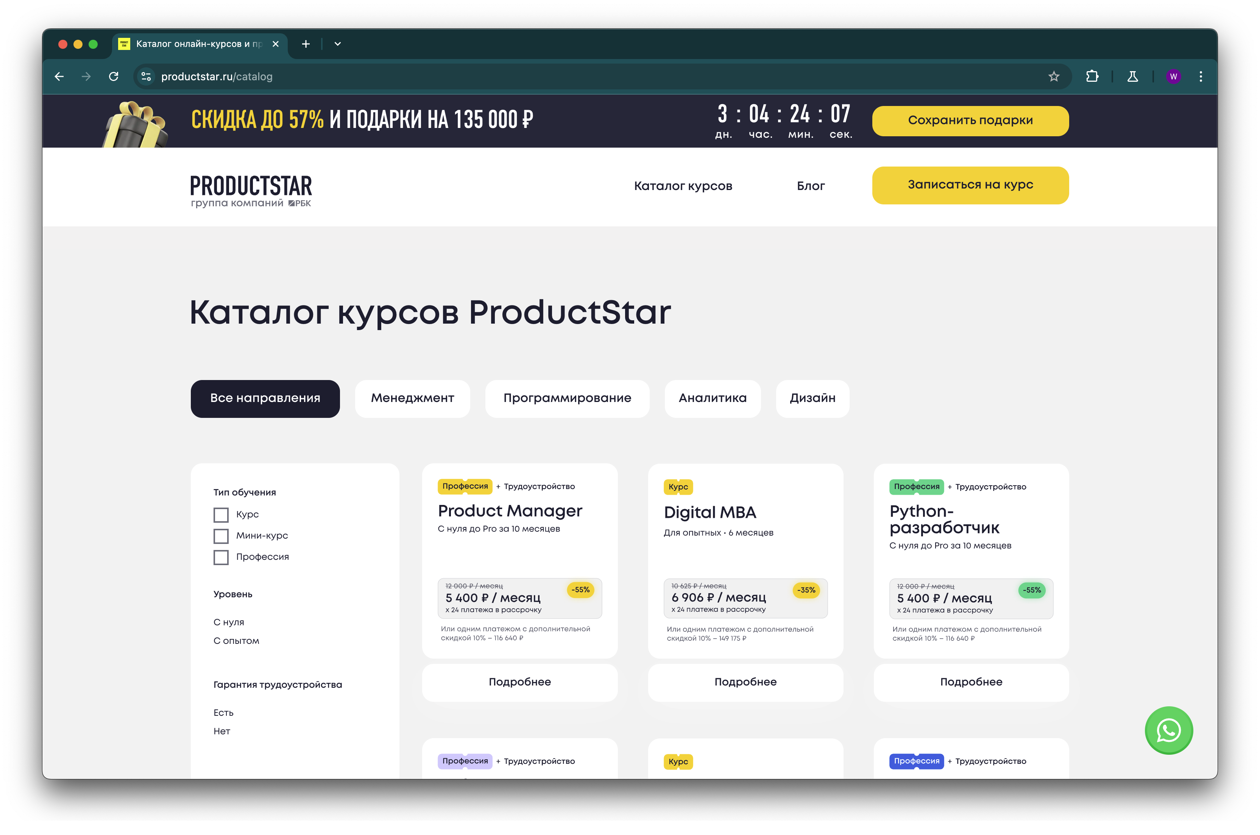Reload the page
1260x835 pixels.
[114, 76]
